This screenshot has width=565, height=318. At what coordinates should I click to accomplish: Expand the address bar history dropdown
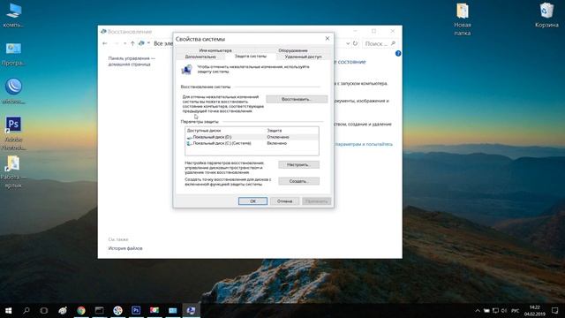(x=348, y=43)
